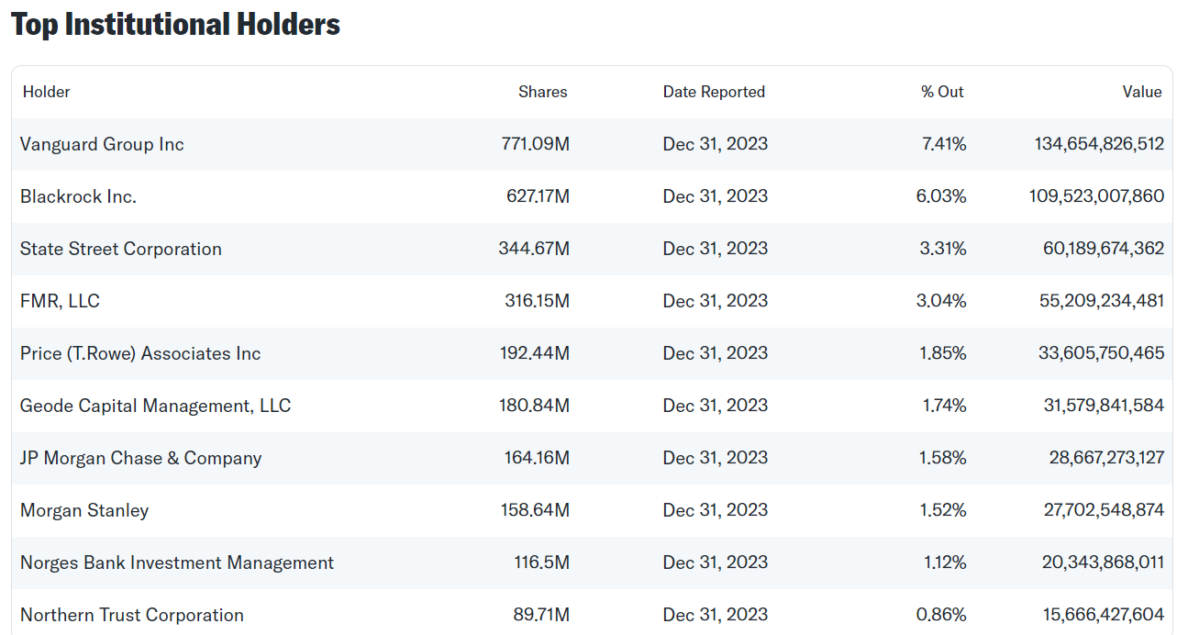The width and height of the screenshot is (1177, 635).
Task: Select the Shares column header
Action: click(542, 92)
